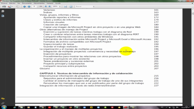
Task: Open Chrome from the taskbar
Action: (x=42, y=107)
